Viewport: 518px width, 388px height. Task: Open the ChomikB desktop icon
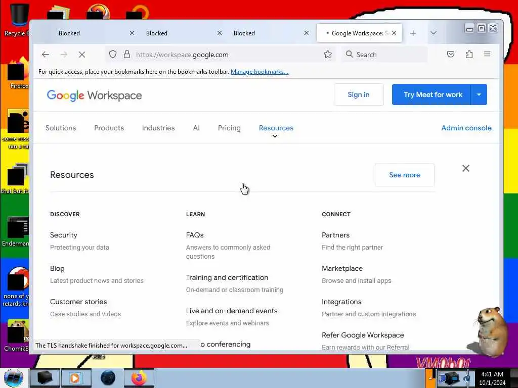coord(17,335)
